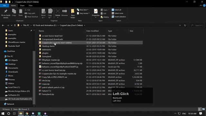Viewport: 206px width, 116px height.
Task: Show hidden system tray icons
Action: click(x=175, y=113)
